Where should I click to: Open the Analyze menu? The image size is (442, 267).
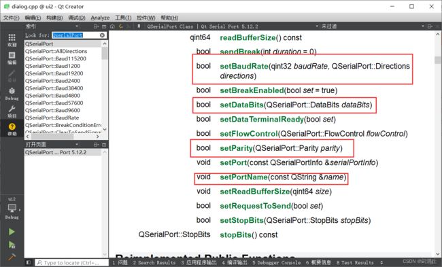click(100, 18)
